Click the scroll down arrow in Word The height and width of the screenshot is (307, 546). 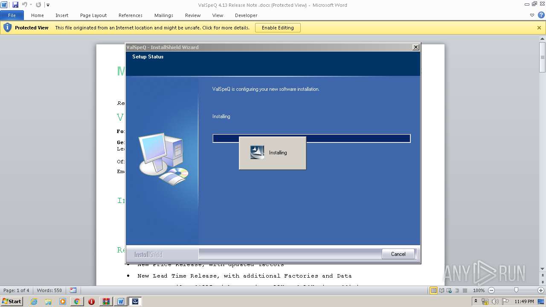[x=543, y=269]
